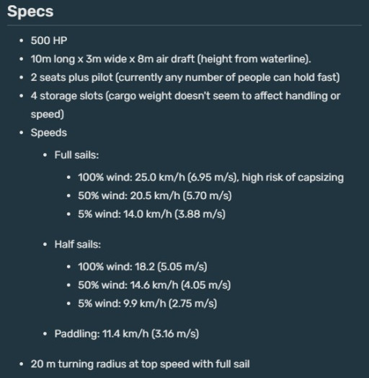The height and width of the screenshot is (378, 369).
Task: Click the 'Full sails:' sub-heading
Action: 76,155
